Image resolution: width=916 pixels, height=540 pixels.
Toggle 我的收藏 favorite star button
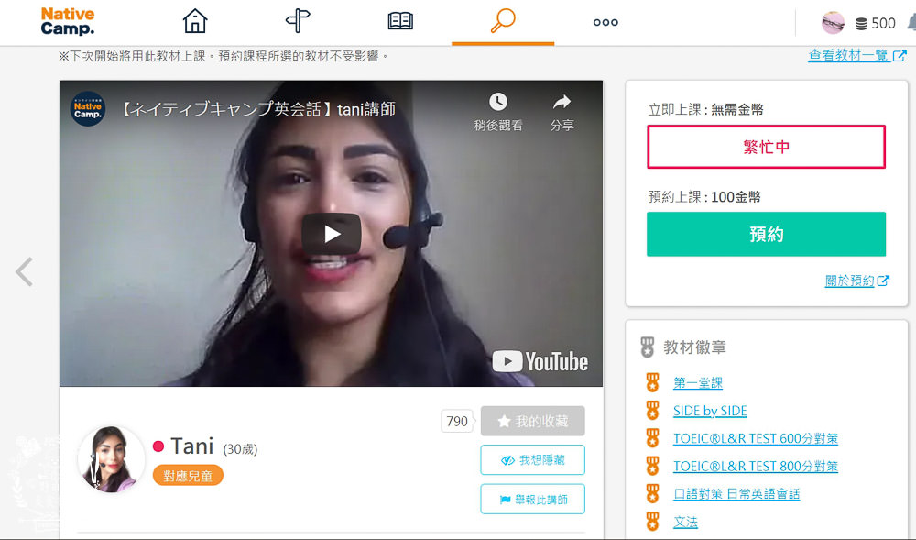[532, 421]
